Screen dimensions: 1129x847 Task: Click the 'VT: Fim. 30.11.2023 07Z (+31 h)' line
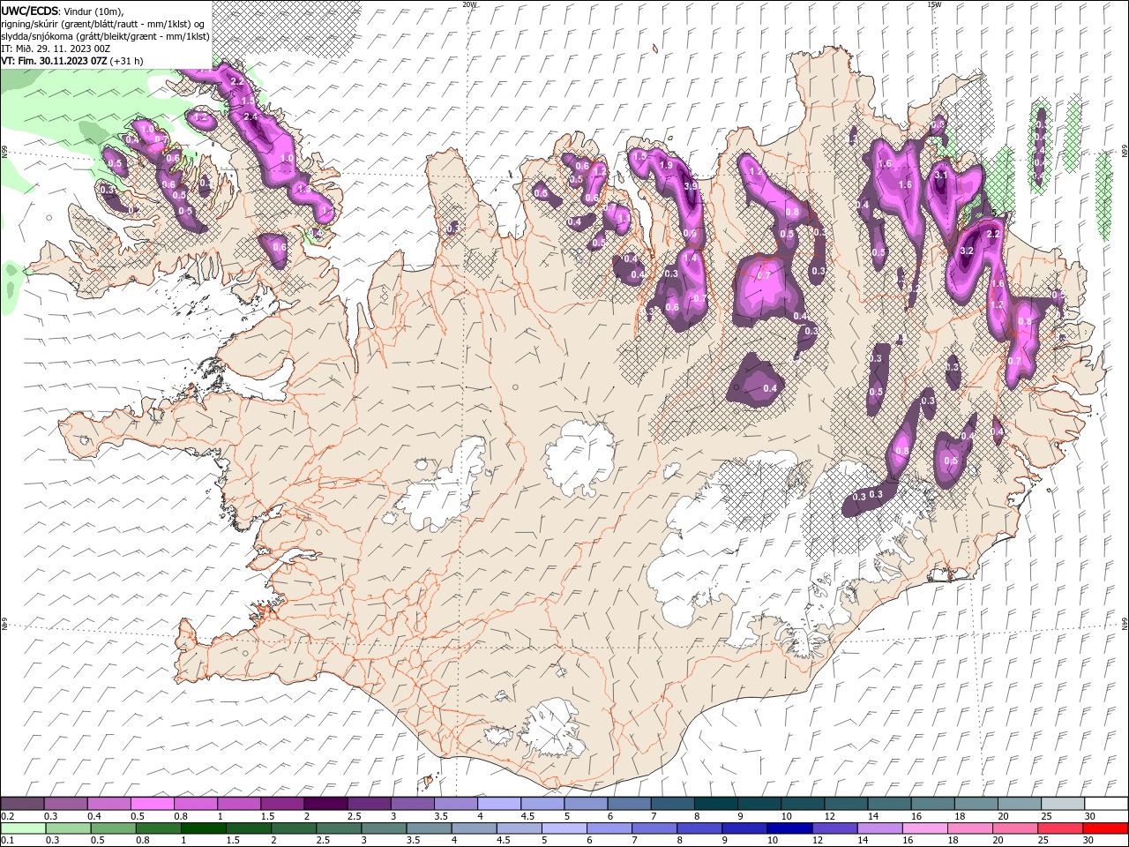pos(72,61)
